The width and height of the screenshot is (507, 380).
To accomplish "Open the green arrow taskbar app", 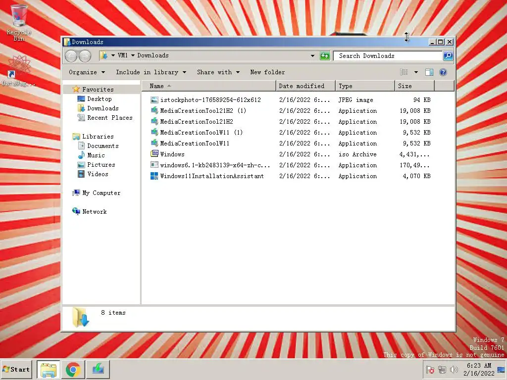I will click(x=98, y=369).
